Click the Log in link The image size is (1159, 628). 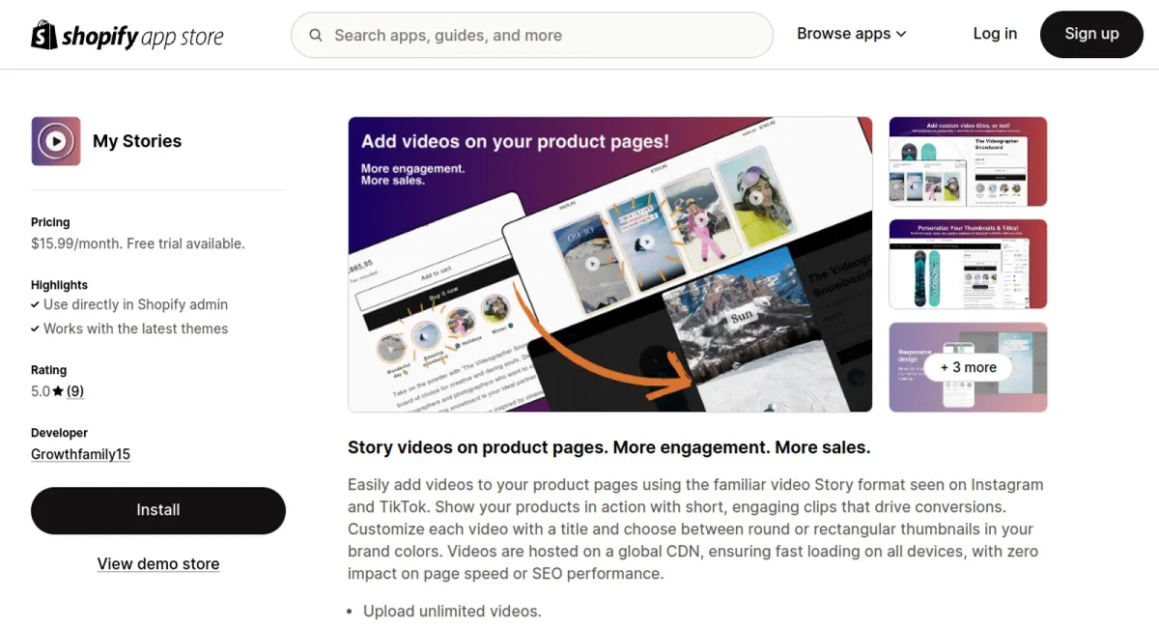click(x=995, y=34)
